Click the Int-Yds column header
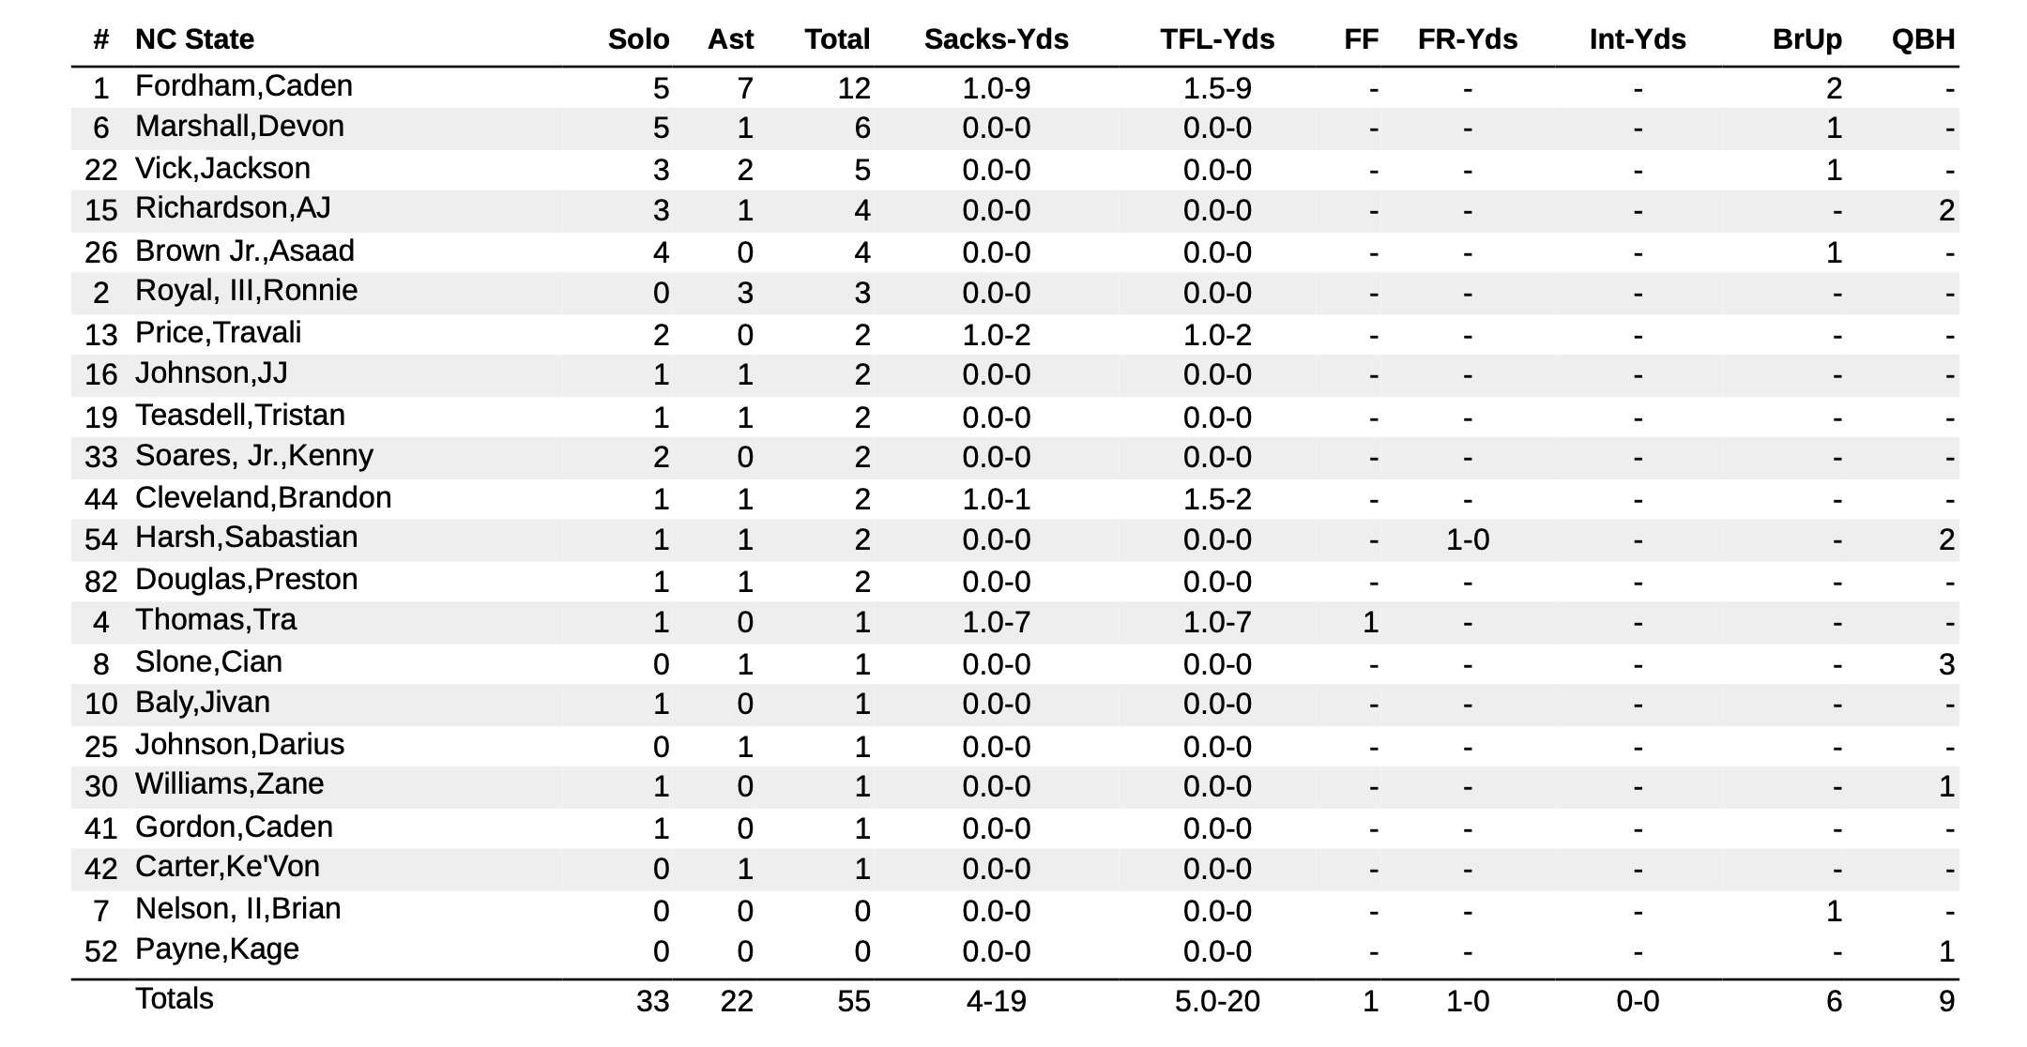The width and height of the screenshot is (2027, 1047). [1637, 39]
